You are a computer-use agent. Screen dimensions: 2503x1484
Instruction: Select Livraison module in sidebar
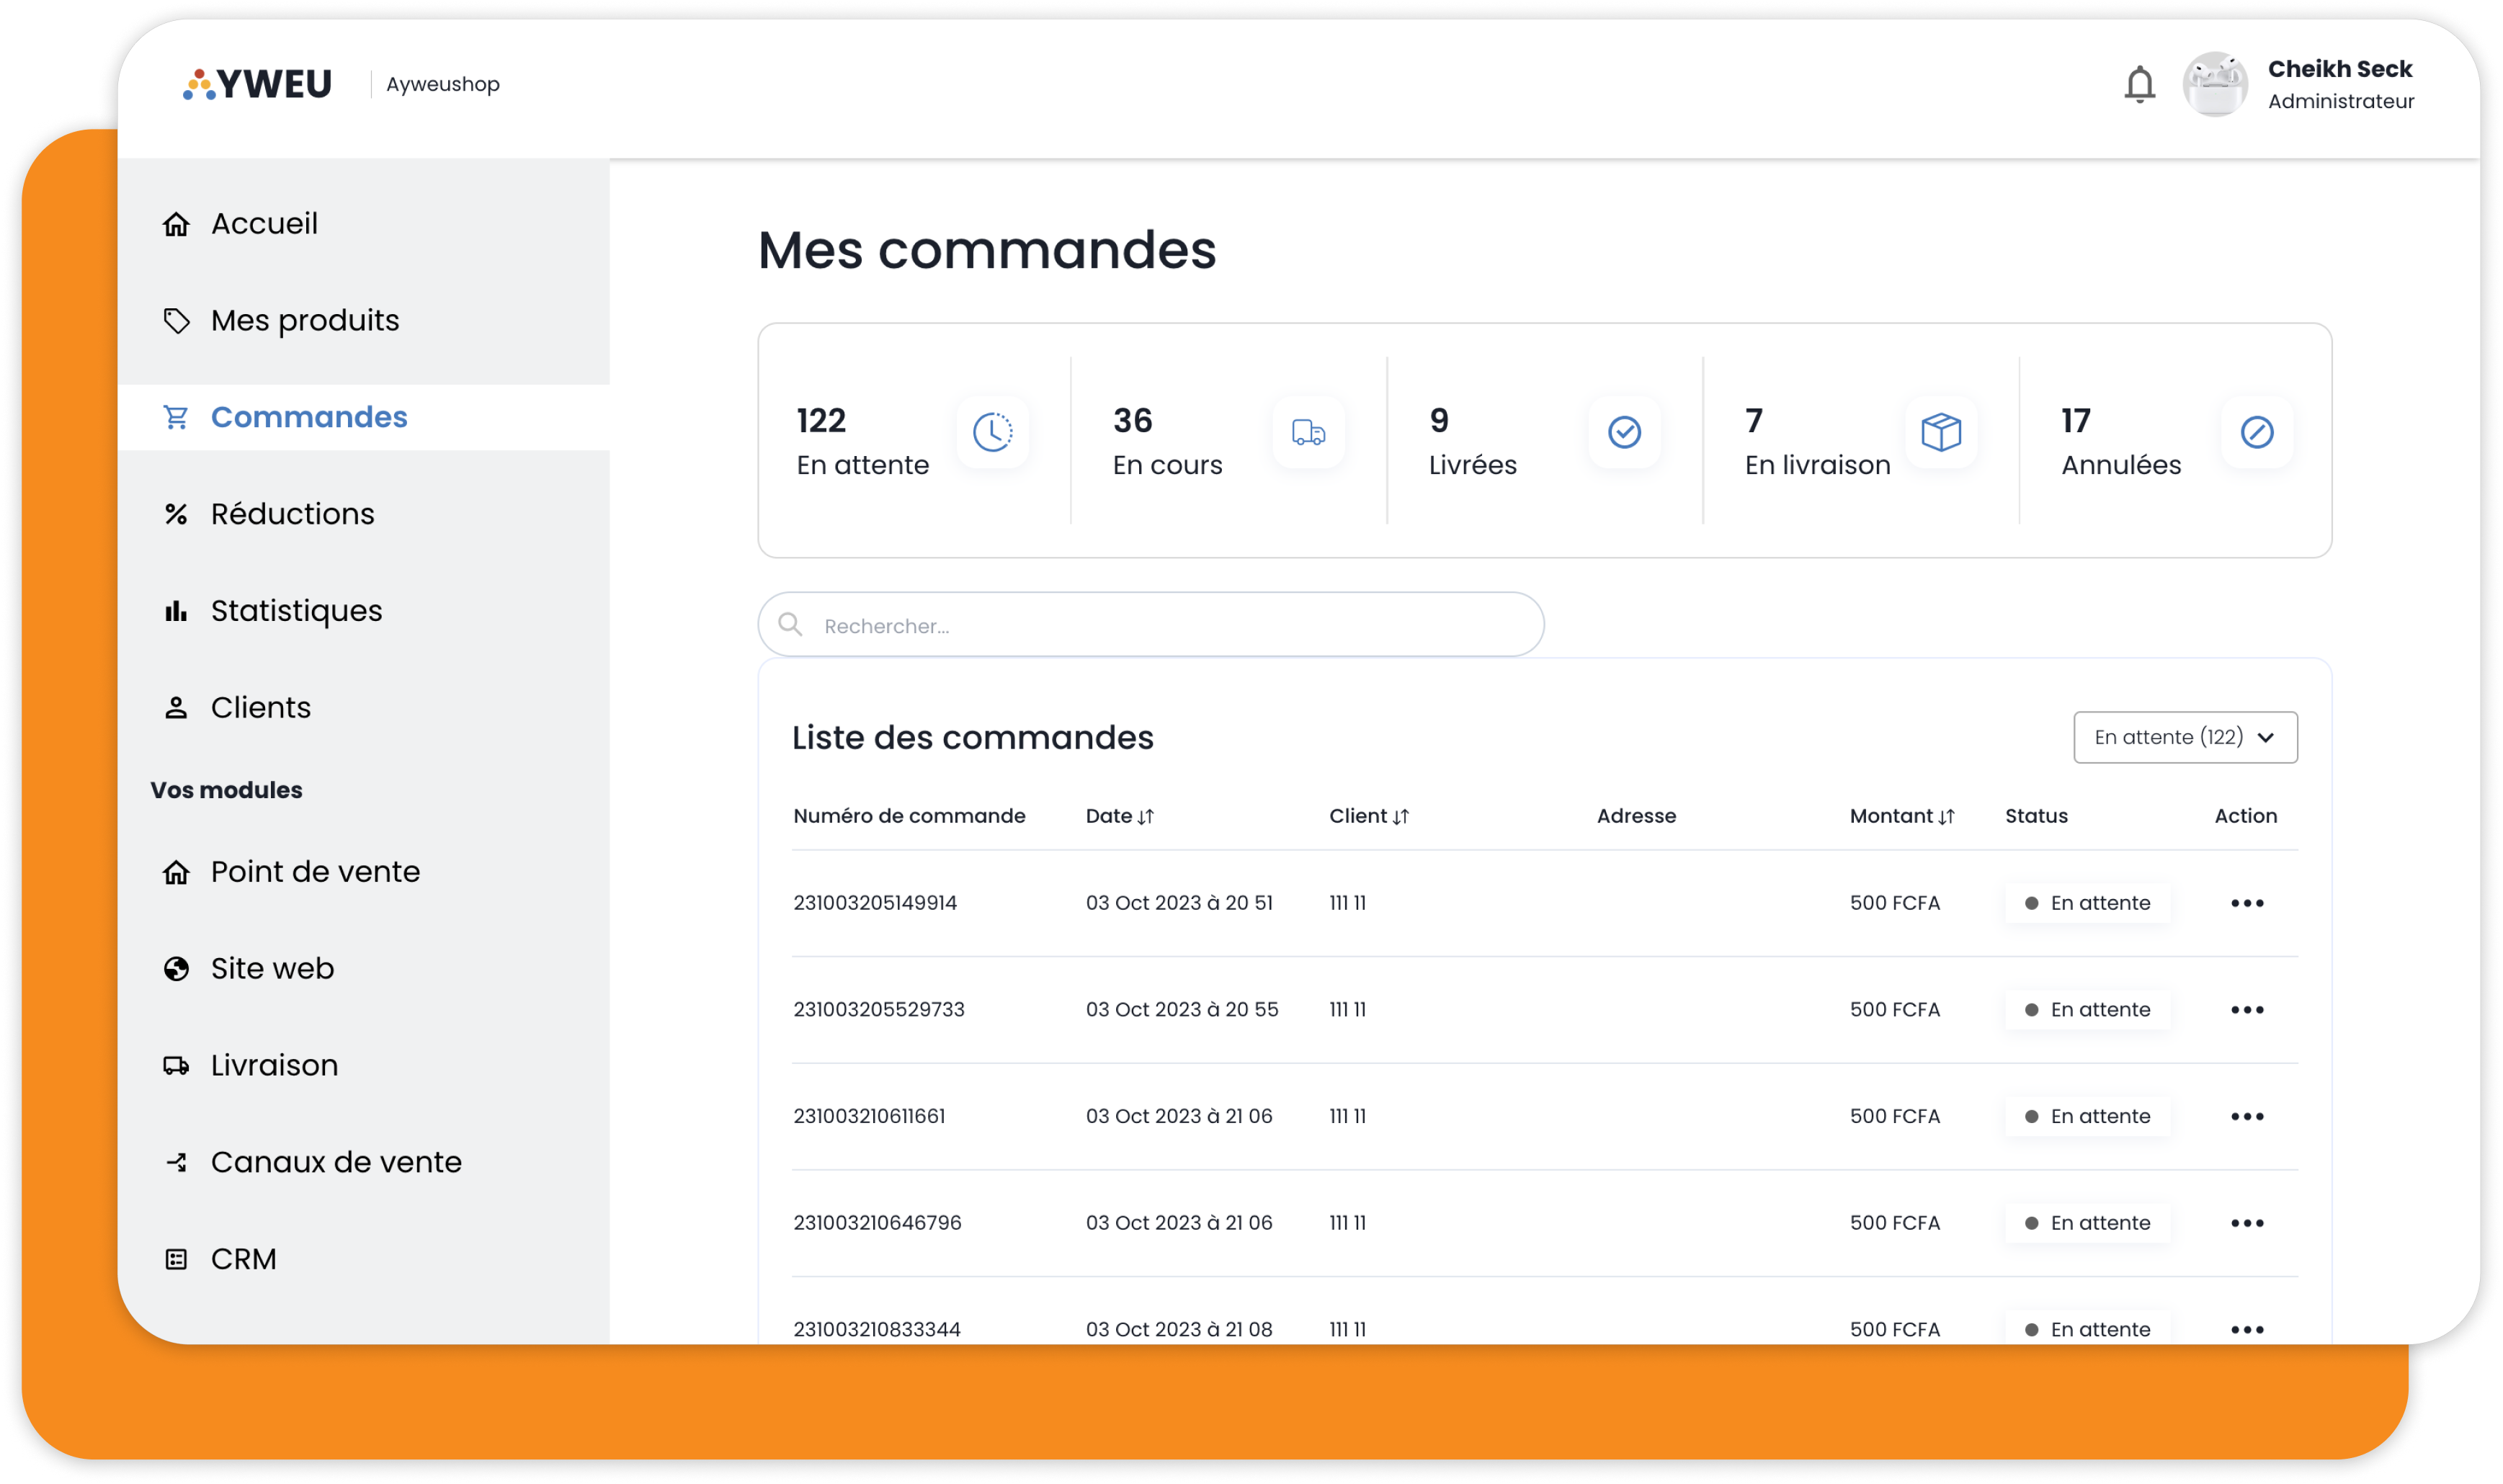click(x=275, y=1063)
